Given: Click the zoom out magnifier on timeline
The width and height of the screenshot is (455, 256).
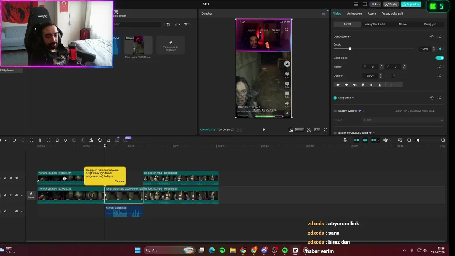Looking at the screenshot, I should 409,140.
